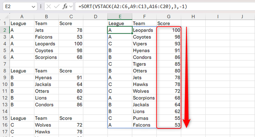Click cell G1 Score header
The width and height of the screenshot is (255, 137).
pos(169,23)
